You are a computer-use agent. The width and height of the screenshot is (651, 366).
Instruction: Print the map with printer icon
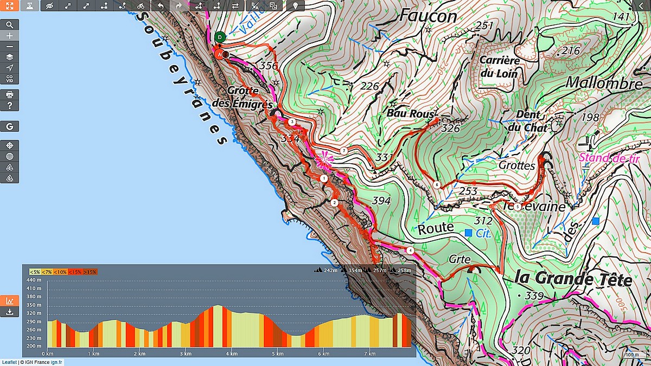tap(9, 94)
